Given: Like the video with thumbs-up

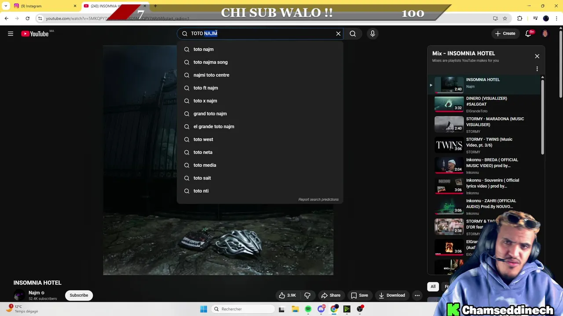Looking at the screenshot, I should point(287,295).
